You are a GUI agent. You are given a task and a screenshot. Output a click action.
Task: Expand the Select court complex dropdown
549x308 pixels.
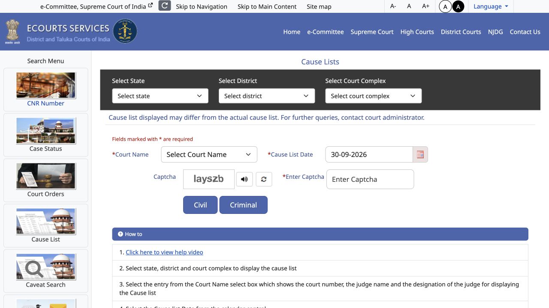point(374,96)
